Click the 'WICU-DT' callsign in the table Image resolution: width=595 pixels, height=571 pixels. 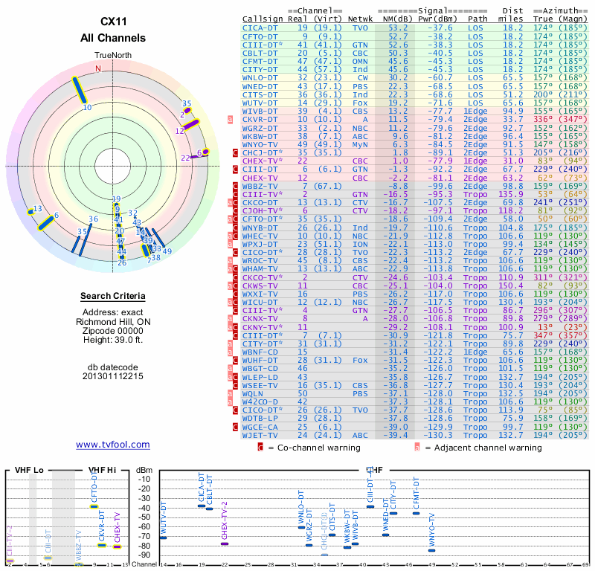click(260, 303)
